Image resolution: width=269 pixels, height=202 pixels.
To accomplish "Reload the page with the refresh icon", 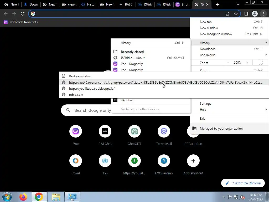I will click(x=23, y=14).
